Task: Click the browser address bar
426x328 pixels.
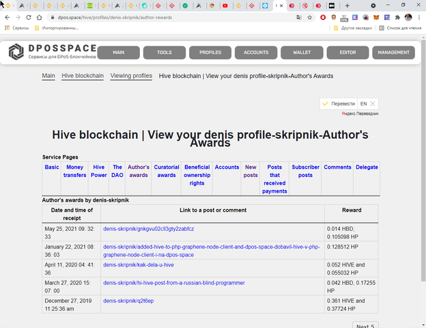Action: point(171,17)
